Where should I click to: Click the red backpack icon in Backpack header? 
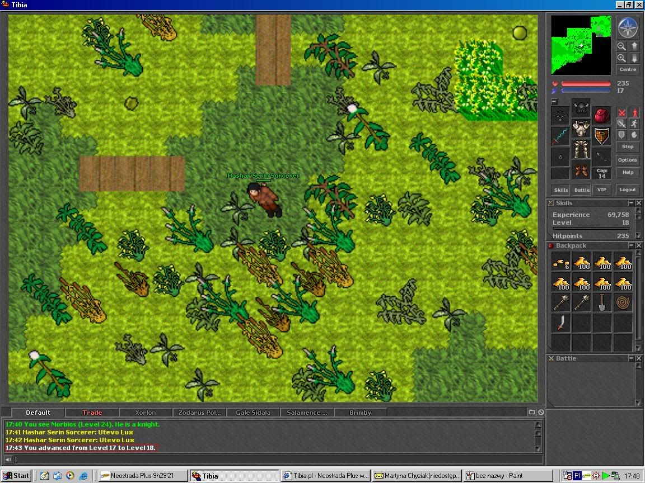551,245
